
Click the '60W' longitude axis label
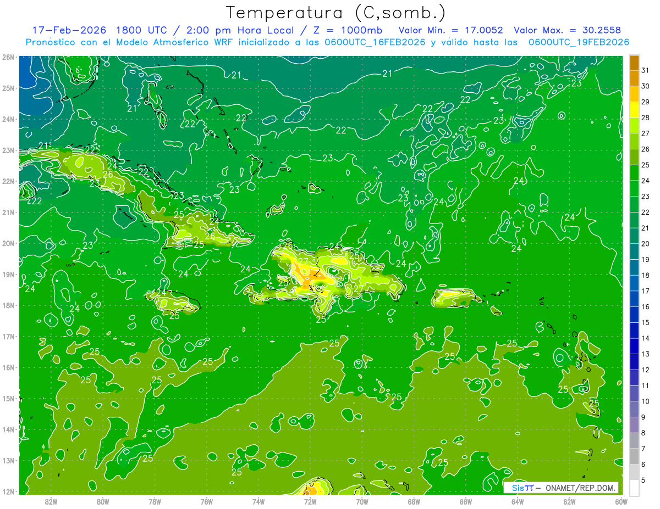[x=621, y=501]
